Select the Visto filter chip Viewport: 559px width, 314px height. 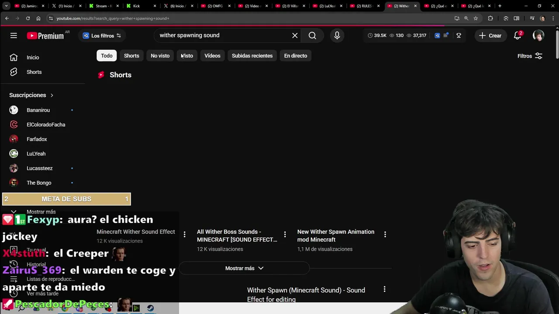pos(187,56)
